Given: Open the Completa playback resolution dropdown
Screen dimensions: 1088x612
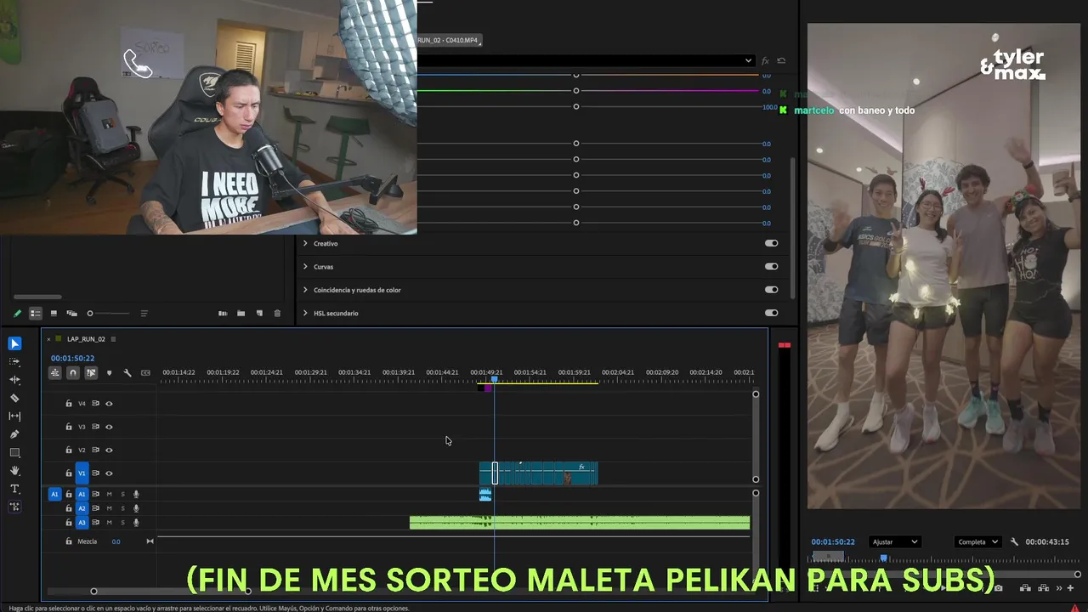Looking at the screenshot, I should [x=977, y=541].
